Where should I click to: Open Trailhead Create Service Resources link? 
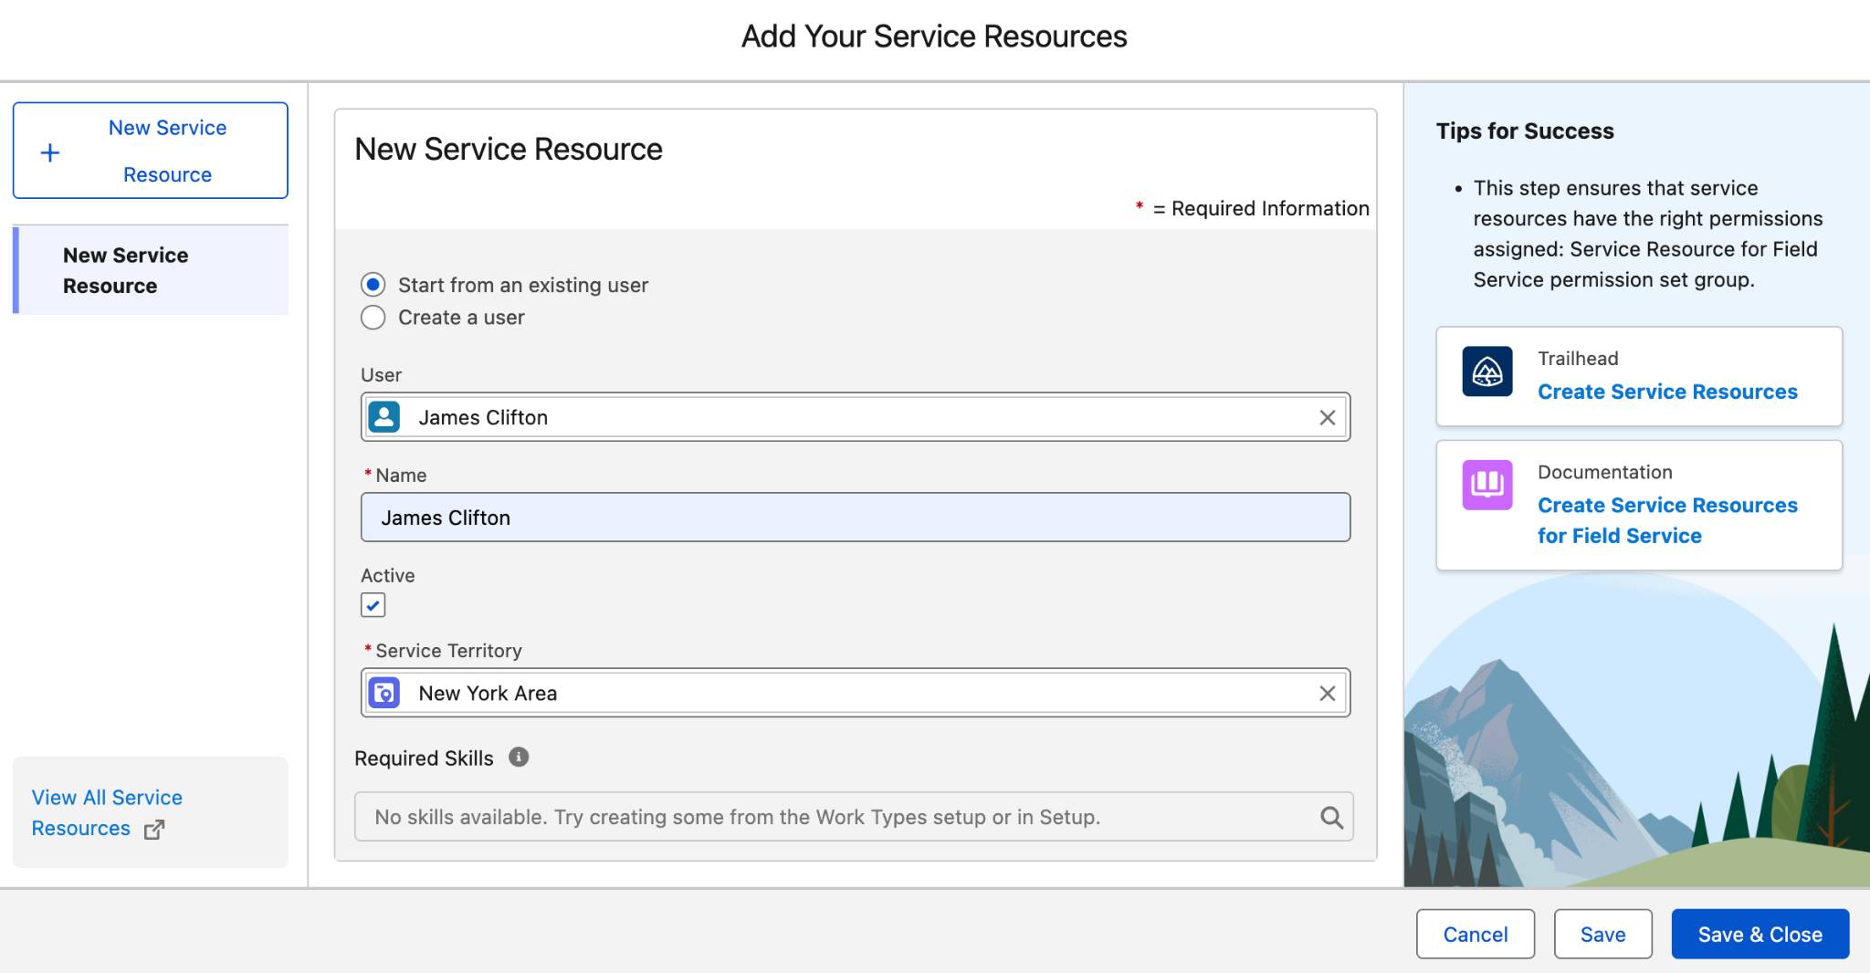1667,392
